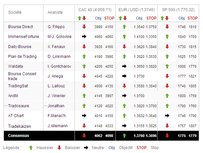Viewport: 203px width, 153px height.
Task: Click Andlil's black neutral EUR/USD arrow
Action: (124, 96)
